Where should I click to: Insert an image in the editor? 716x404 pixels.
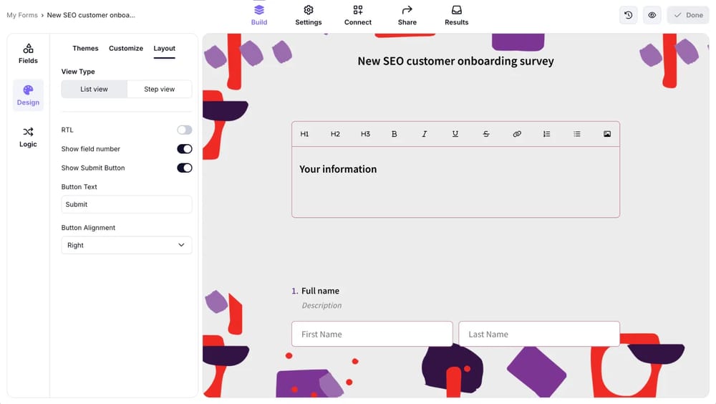[607, 134]
